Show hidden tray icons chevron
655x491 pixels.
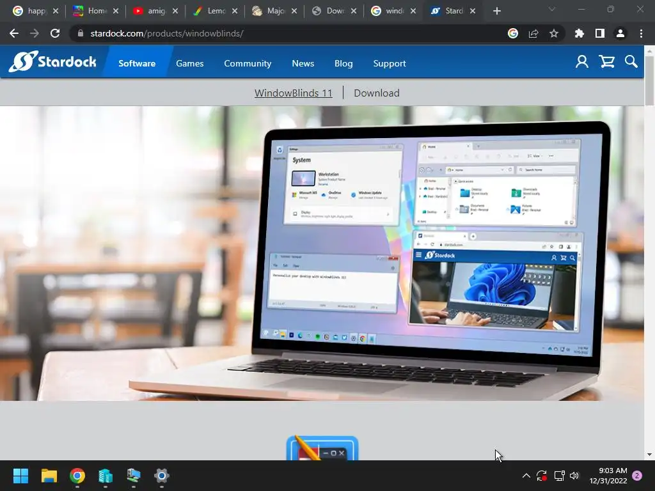(x=526, y=476)
